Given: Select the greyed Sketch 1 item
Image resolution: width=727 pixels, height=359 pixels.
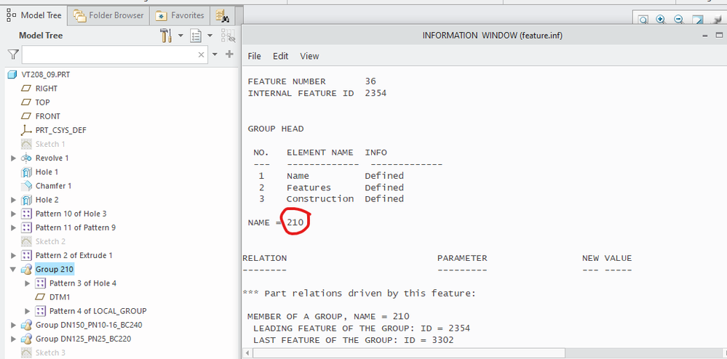Looking at the screenshot, I should coord(50,144).
